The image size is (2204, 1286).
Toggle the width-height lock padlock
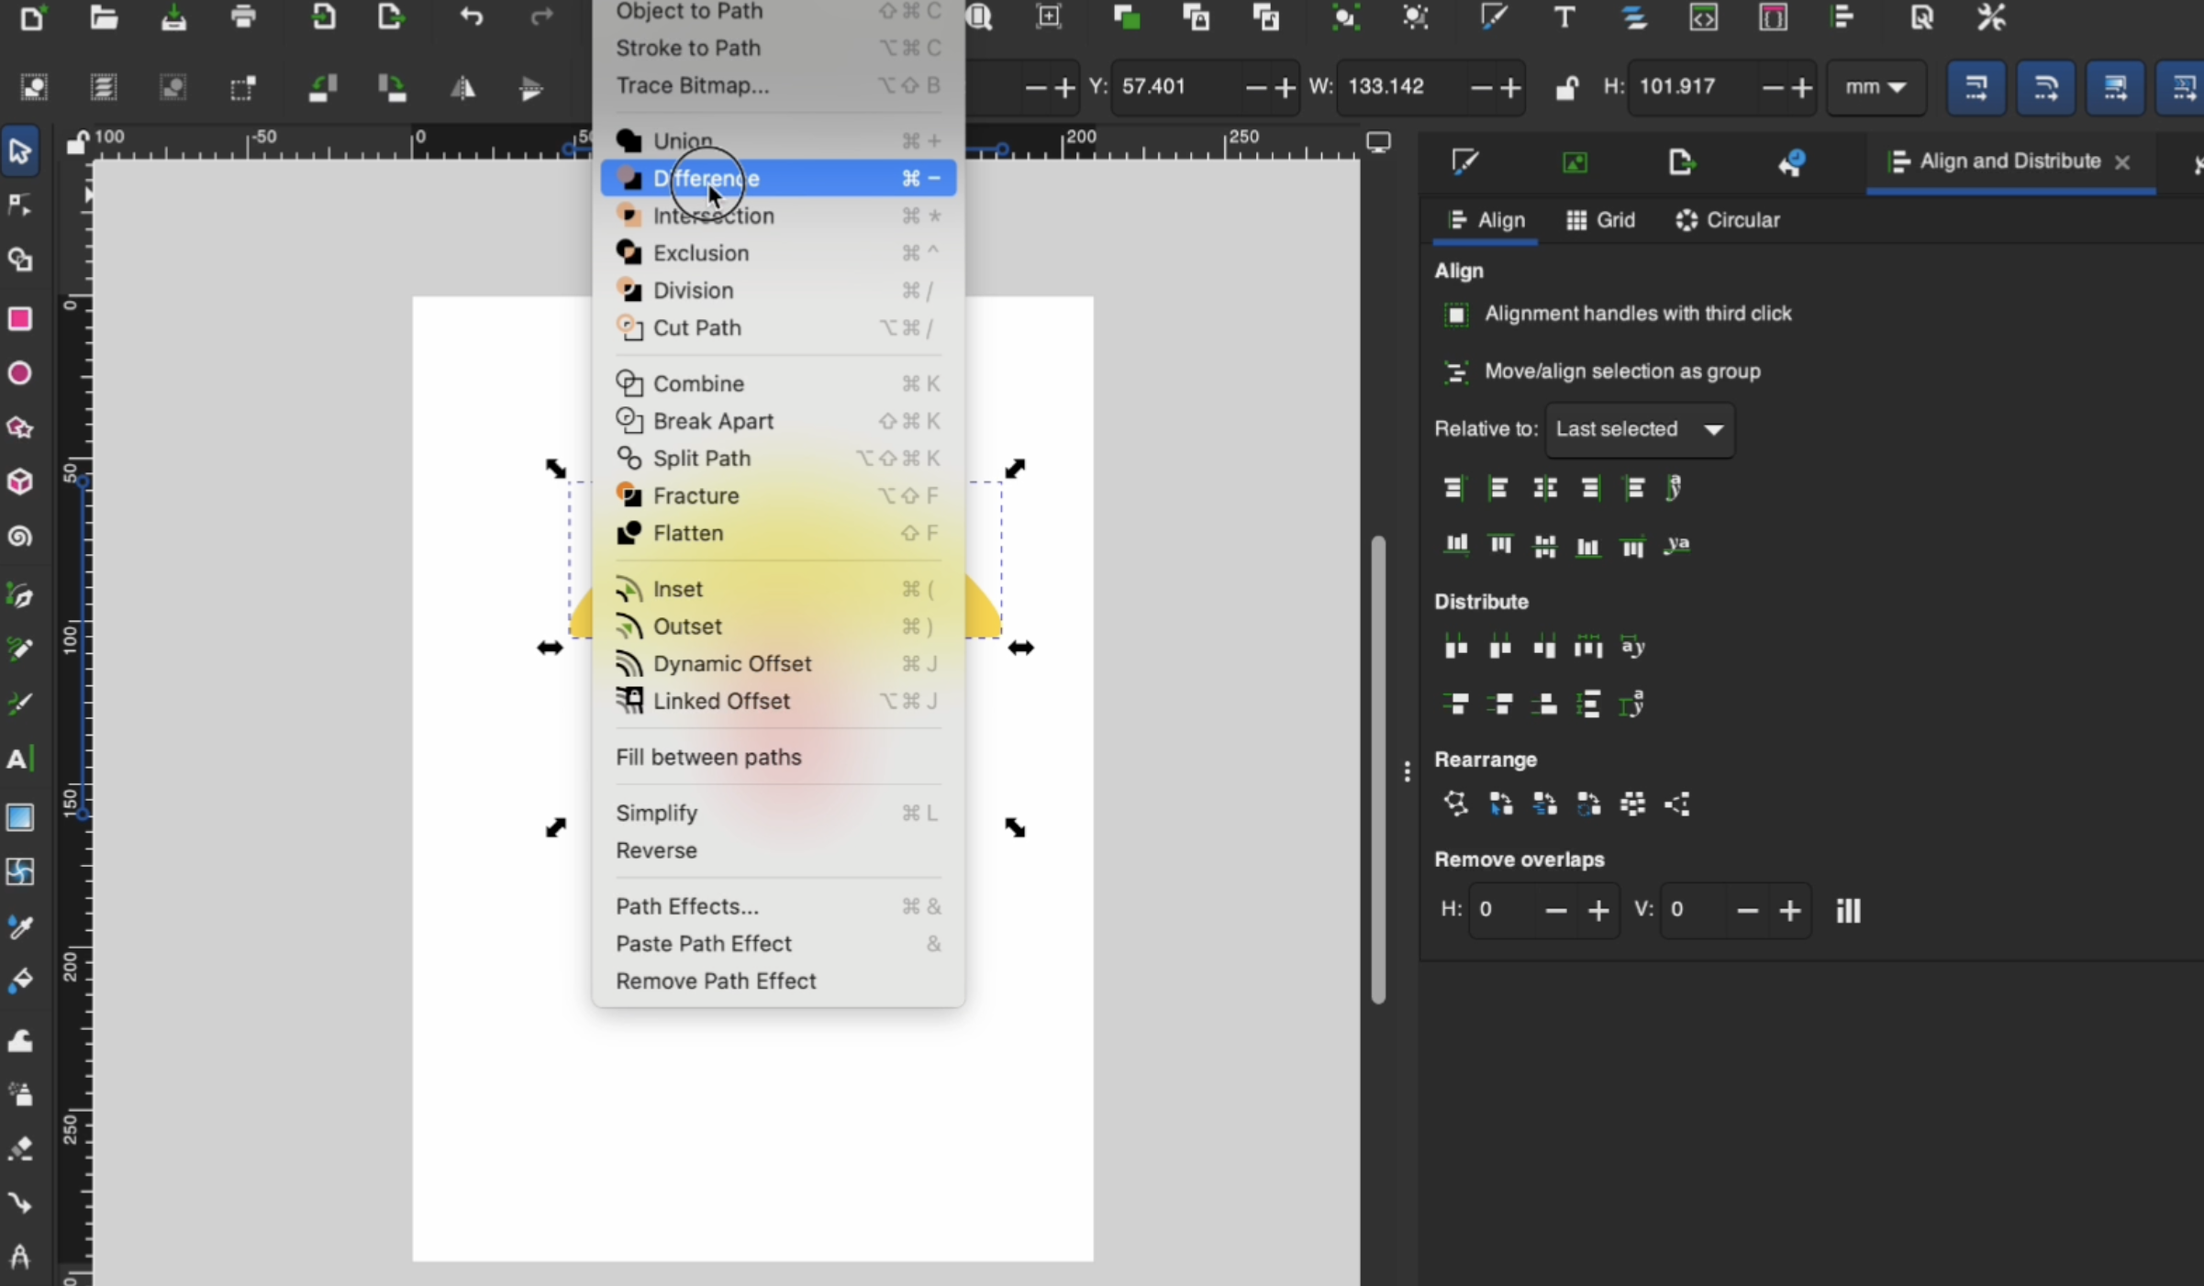click(x=1567, y=87)
